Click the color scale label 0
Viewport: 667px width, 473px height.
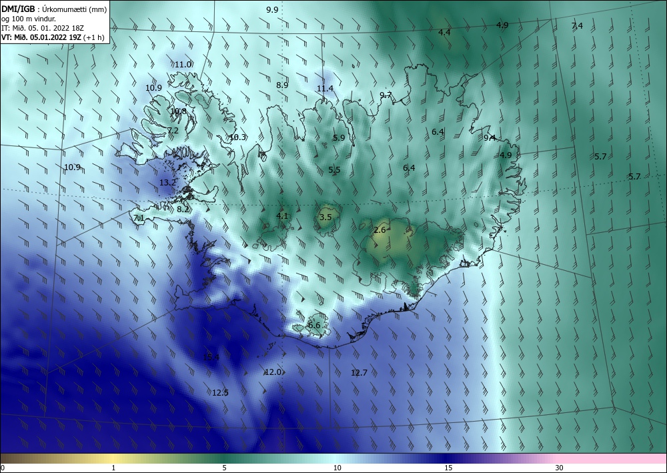3,468
